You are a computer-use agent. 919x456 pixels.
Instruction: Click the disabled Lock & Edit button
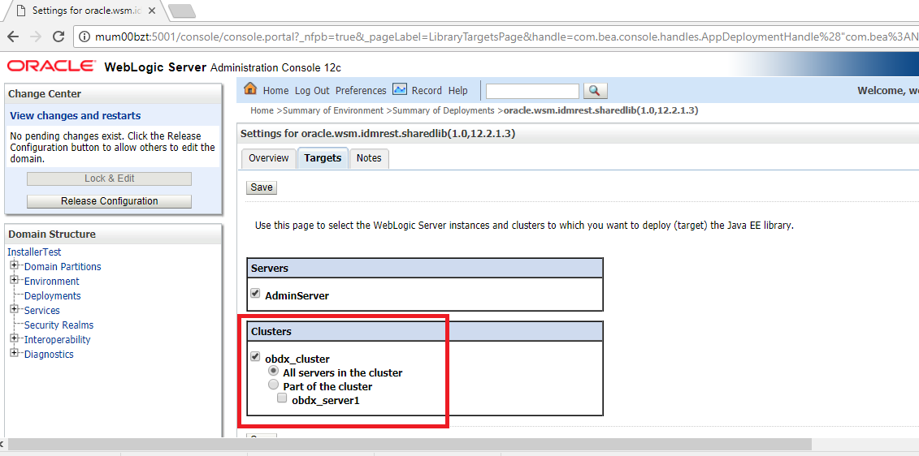(x=109, y=179)
